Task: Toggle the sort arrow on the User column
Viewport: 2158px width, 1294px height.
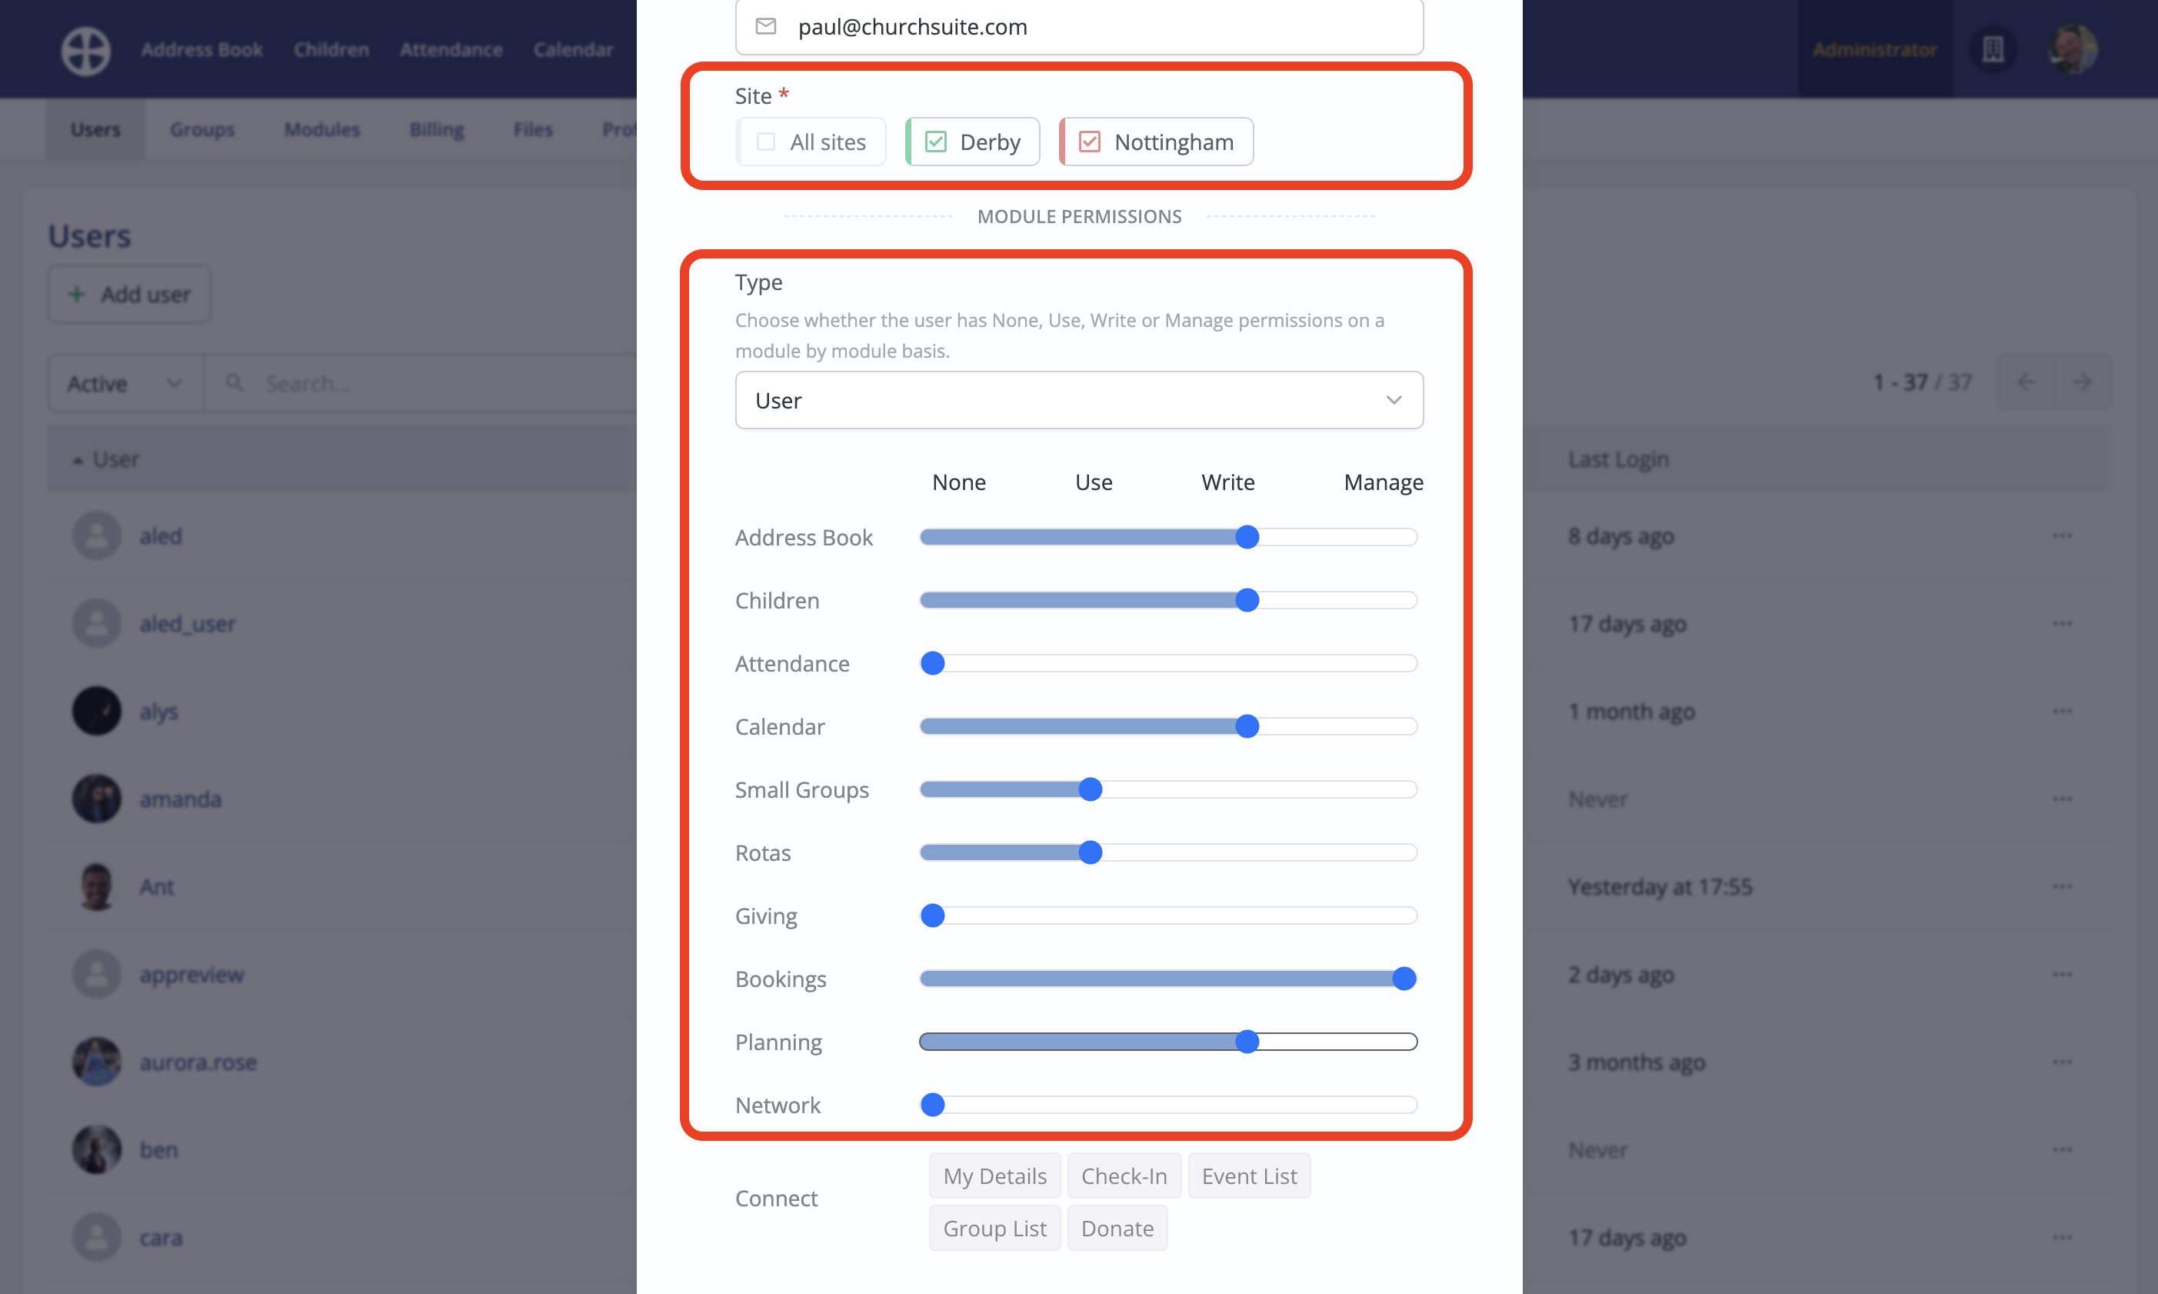Action: [x=78, y=459]
